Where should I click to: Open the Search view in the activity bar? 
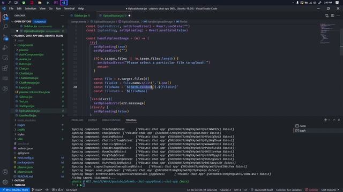[x=5, y=27]
